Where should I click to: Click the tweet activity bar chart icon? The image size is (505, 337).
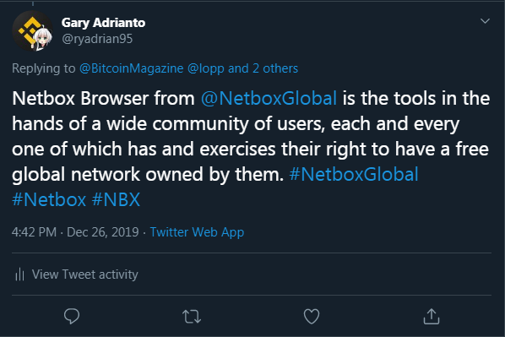pos(19,274)
